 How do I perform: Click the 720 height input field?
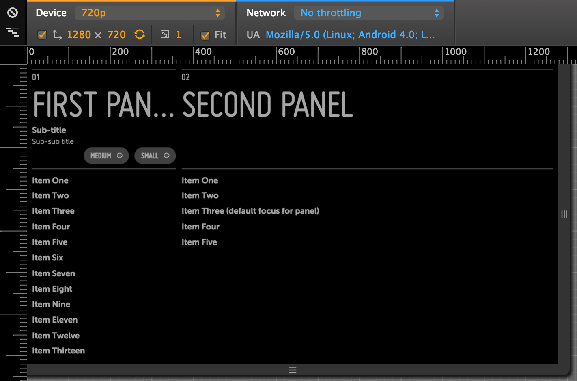click(116, 35)
